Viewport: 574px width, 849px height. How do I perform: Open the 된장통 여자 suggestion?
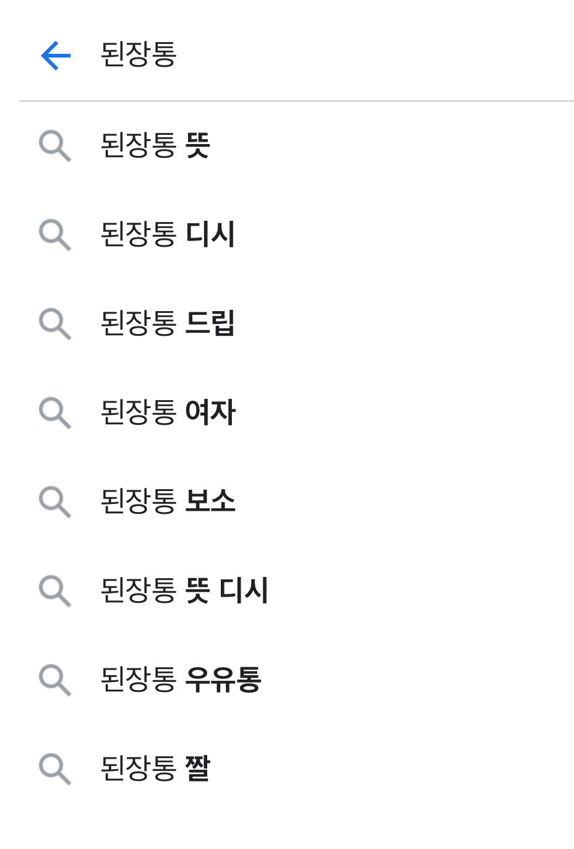(x=168, y=413)
